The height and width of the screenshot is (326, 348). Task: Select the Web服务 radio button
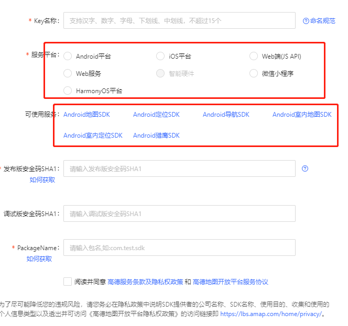point(68,73)
